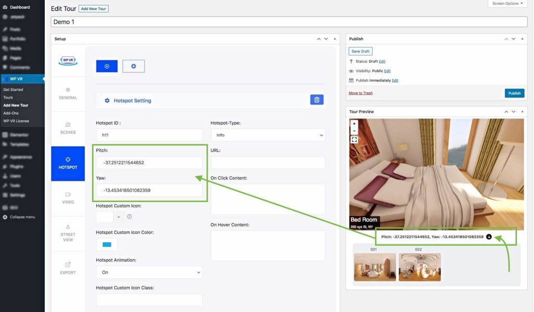Screen dimensions: 534x312
Task: Zoom in on the tour preview
Action: pyautogui.click(x=354, y=124)
